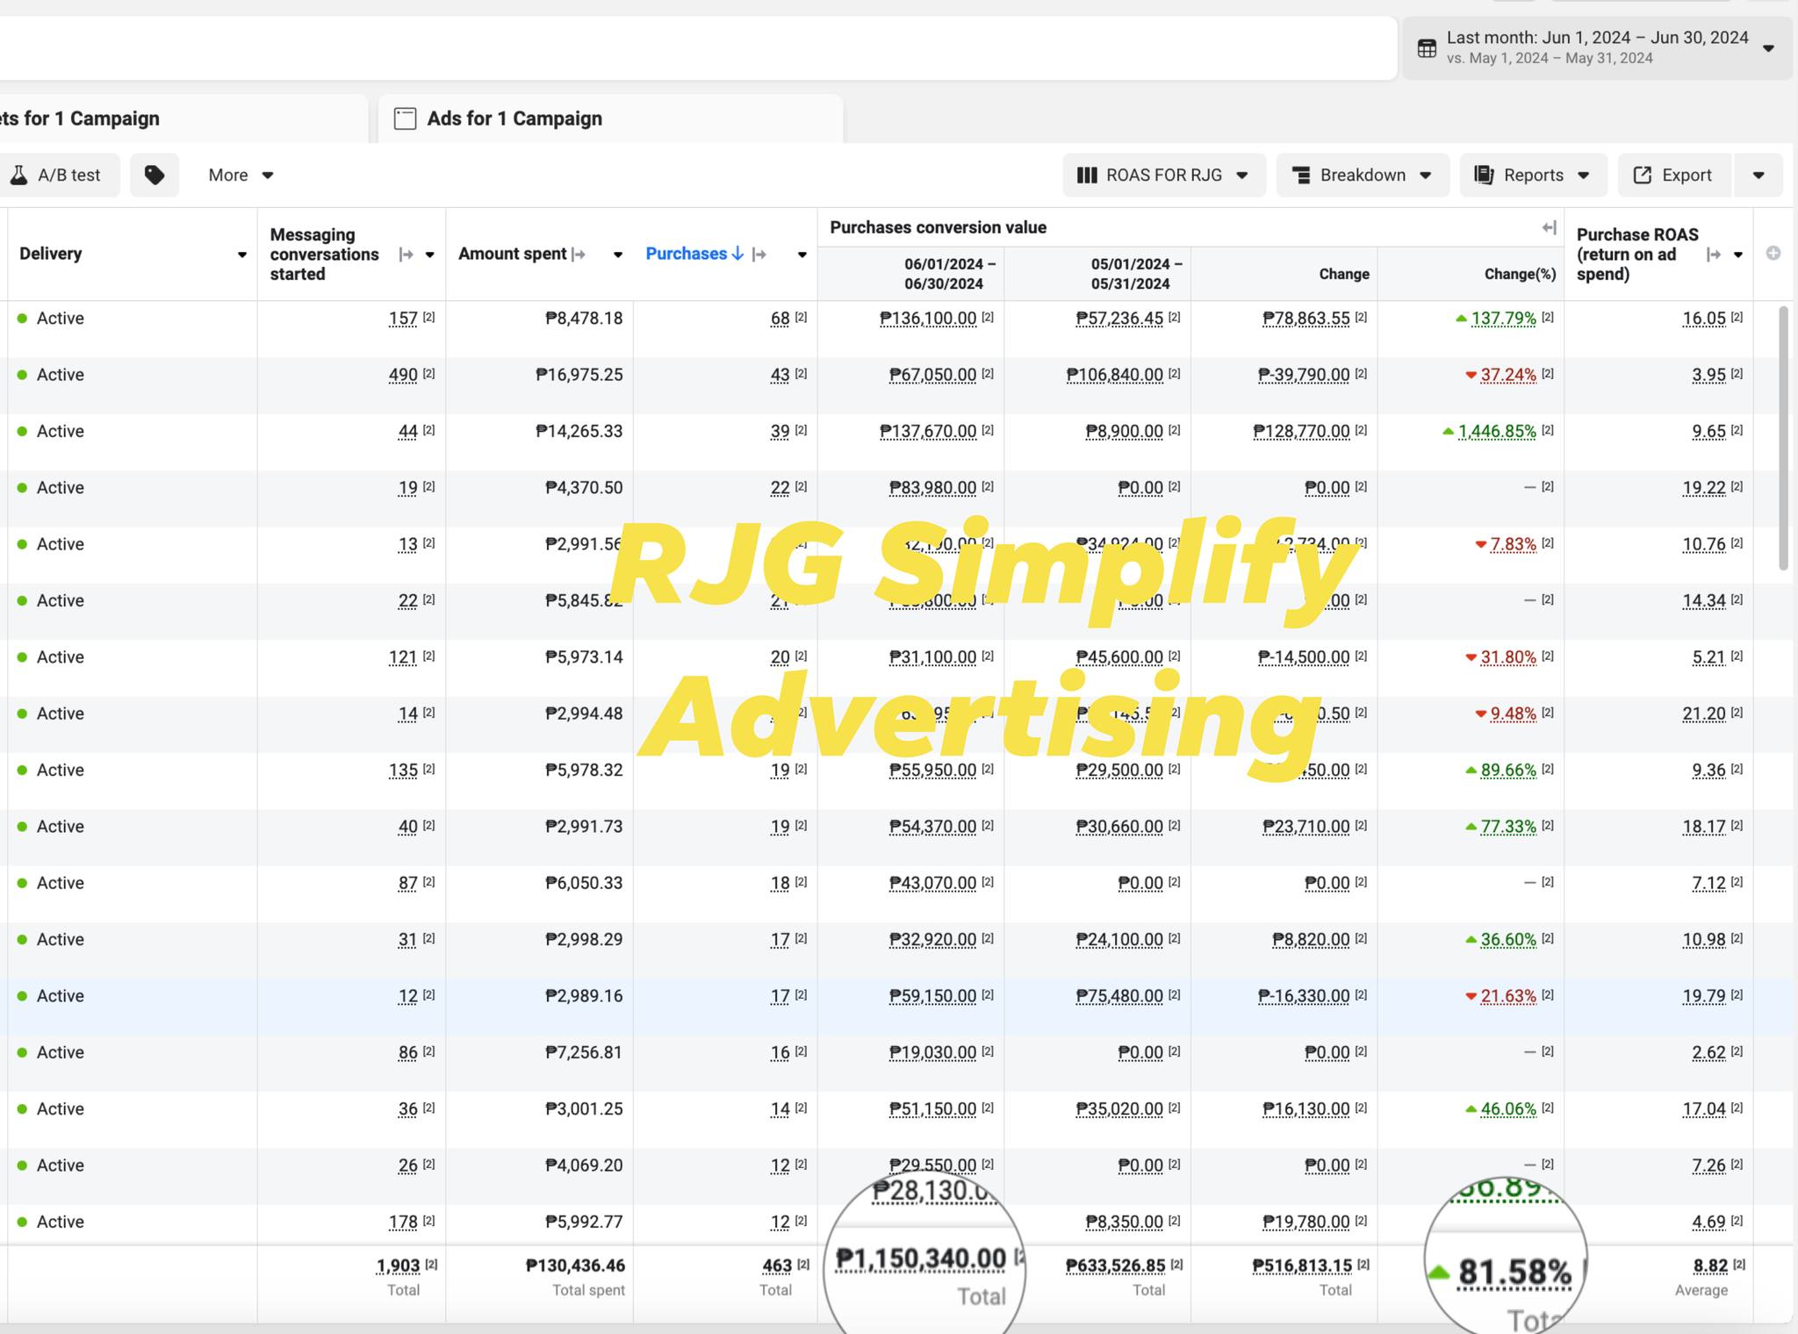Click the 37.24% decrease value
Viewport: 1798px width, 1334px height.
tap(1507, 375)
